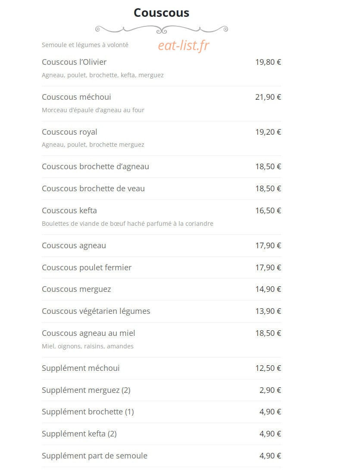
Task: Click the eat-list.fr watermark link
Action: pyautogui.click(x=184, y=46)
